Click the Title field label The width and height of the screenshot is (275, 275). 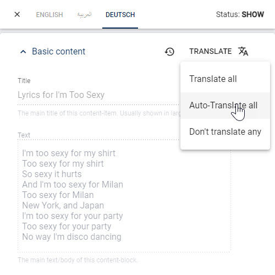tap(24, 81)
